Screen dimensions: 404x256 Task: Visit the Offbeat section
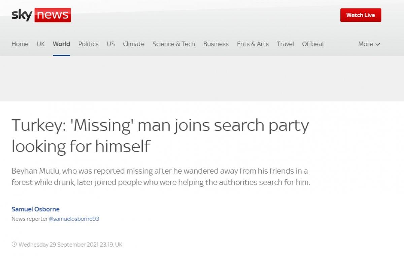point(313,44)
